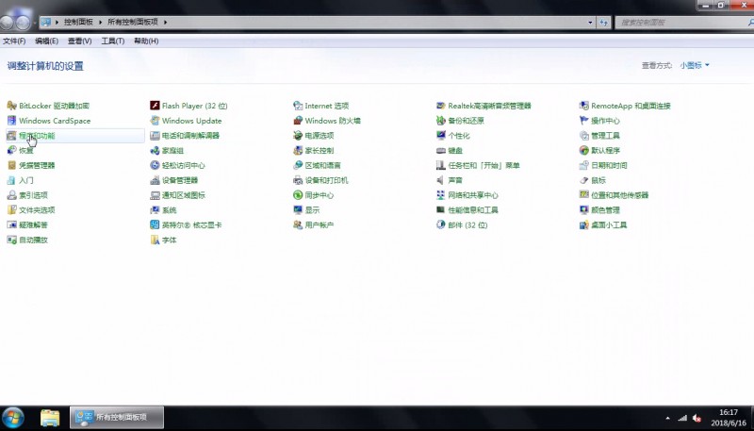Open the Internet 选项 icon
The width and height of the screenshot is (754, 431).
298,106
